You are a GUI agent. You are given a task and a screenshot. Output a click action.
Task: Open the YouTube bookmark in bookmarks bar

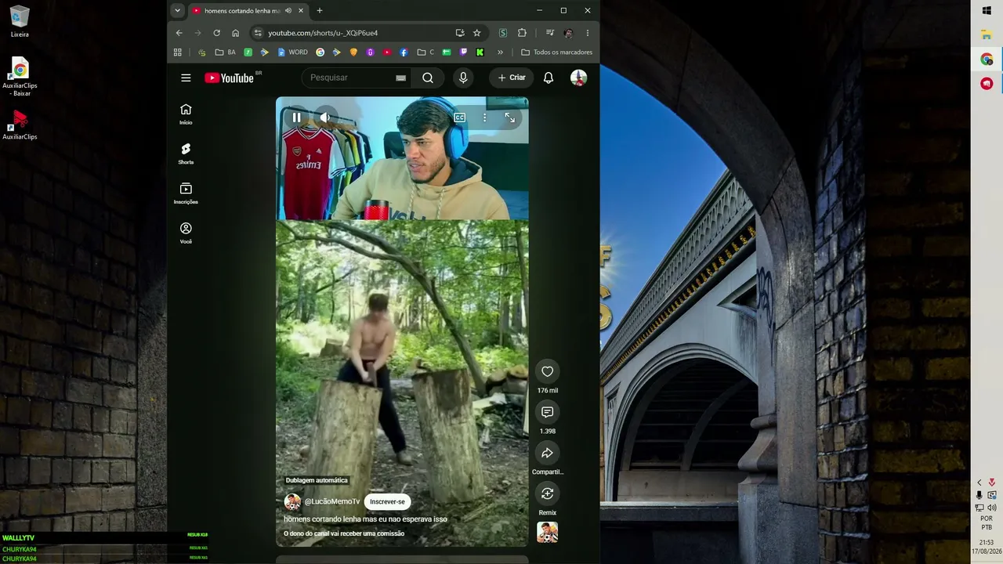[x=387, y=52]
